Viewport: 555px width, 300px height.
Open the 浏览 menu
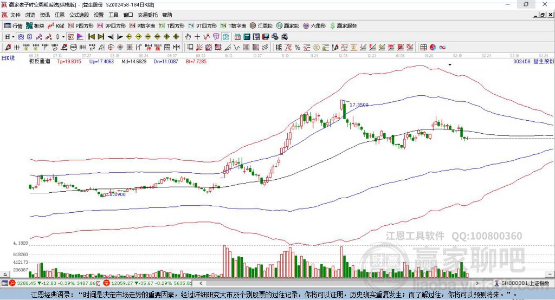click(30, 15)
